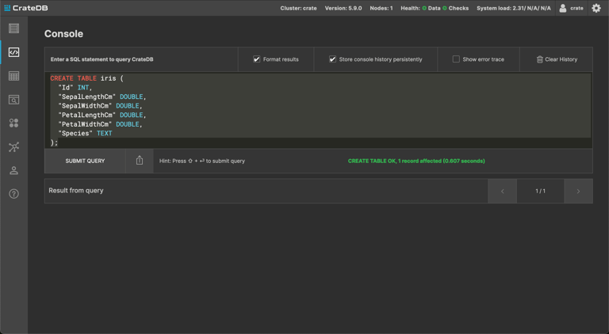
Task: Go to the next query result
Action: pyautogui.click(x=578, y=191)
